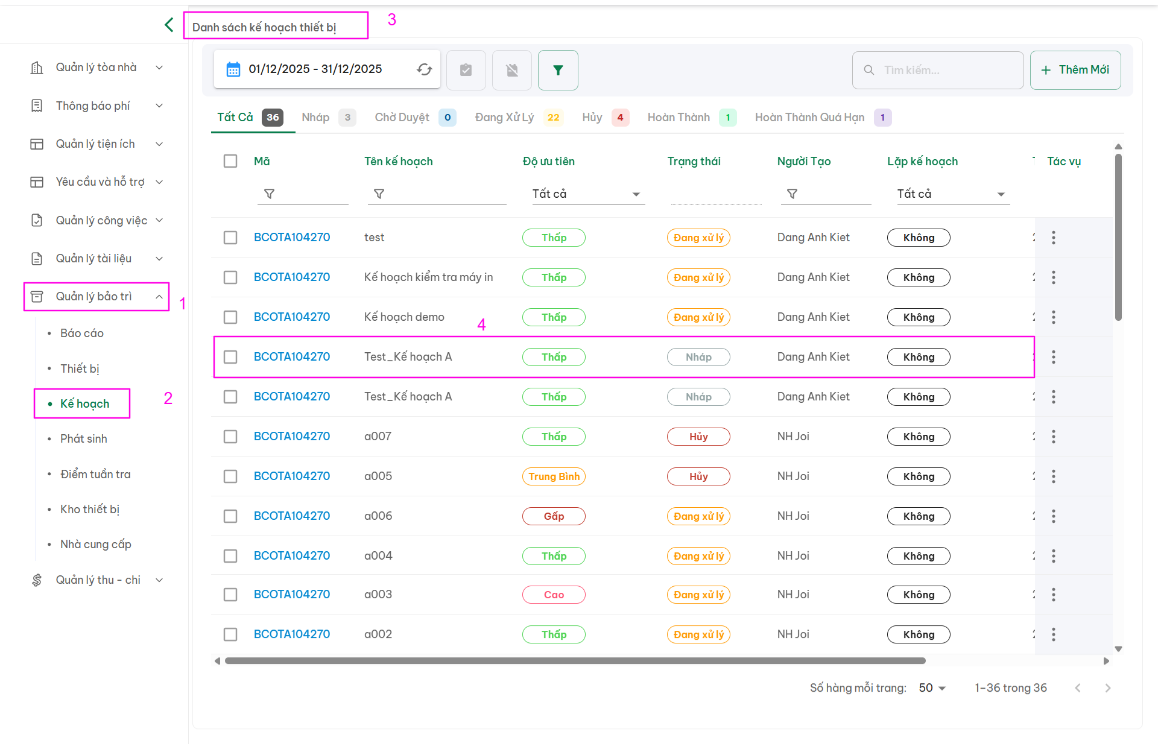1158x746 pixels.
Task: Click the back arrow beside page title
Action: pyautogui.click(x=169, y=25)
